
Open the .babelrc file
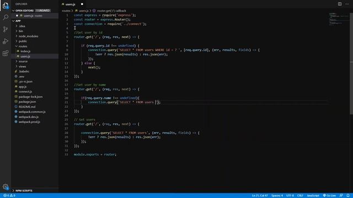click(x=24, y=71)
